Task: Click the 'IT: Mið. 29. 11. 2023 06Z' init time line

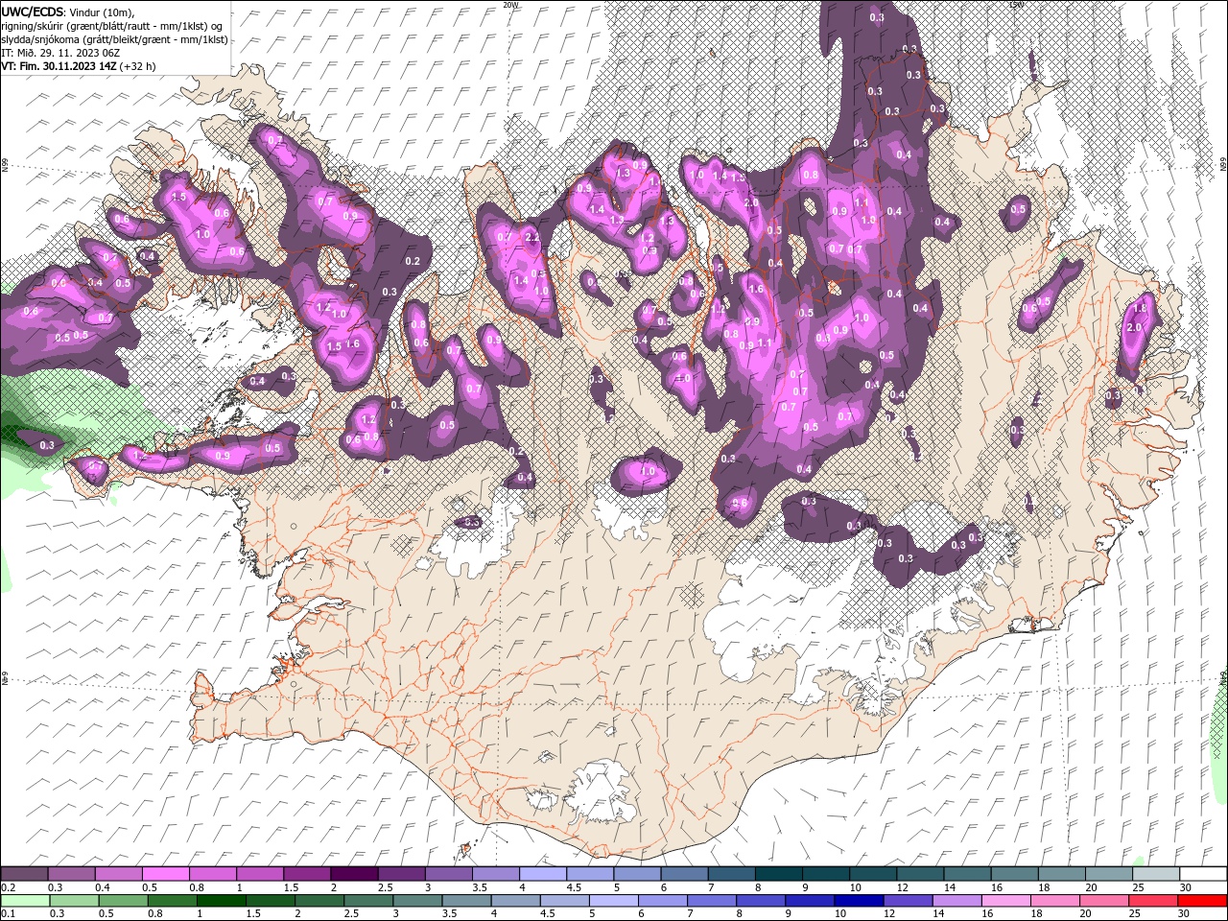Action: (60, 53)
